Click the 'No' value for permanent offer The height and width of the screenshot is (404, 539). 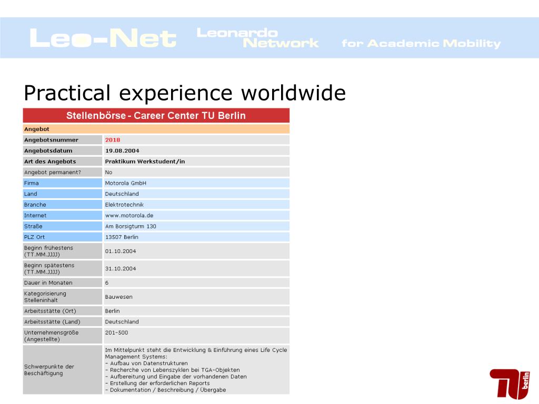pos(108,173)
